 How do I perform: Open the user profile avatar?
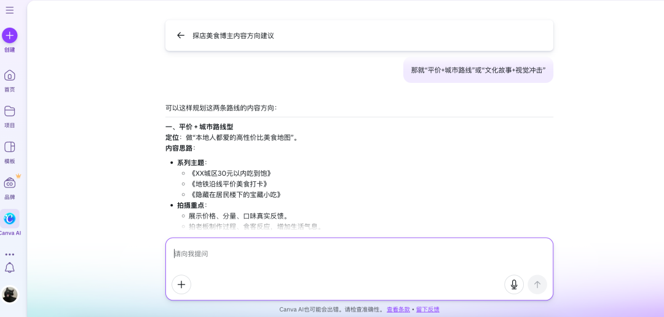(10, 295)
